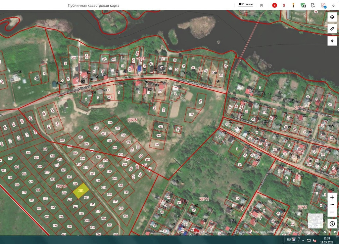Open the browser downloads arrow

334,5
